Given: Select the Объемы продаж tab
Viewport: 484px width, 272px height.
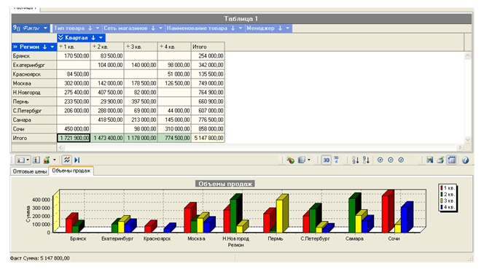Looking at the screenshot, I should click(x=71, y=171).
